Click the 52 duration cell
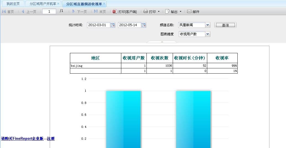This screenshot has width=286, height=148. pos(190,66)
